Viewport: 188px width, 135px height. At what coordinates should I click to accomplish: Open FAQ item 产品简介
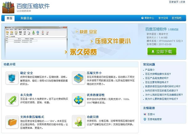click(x=150, y=70)
